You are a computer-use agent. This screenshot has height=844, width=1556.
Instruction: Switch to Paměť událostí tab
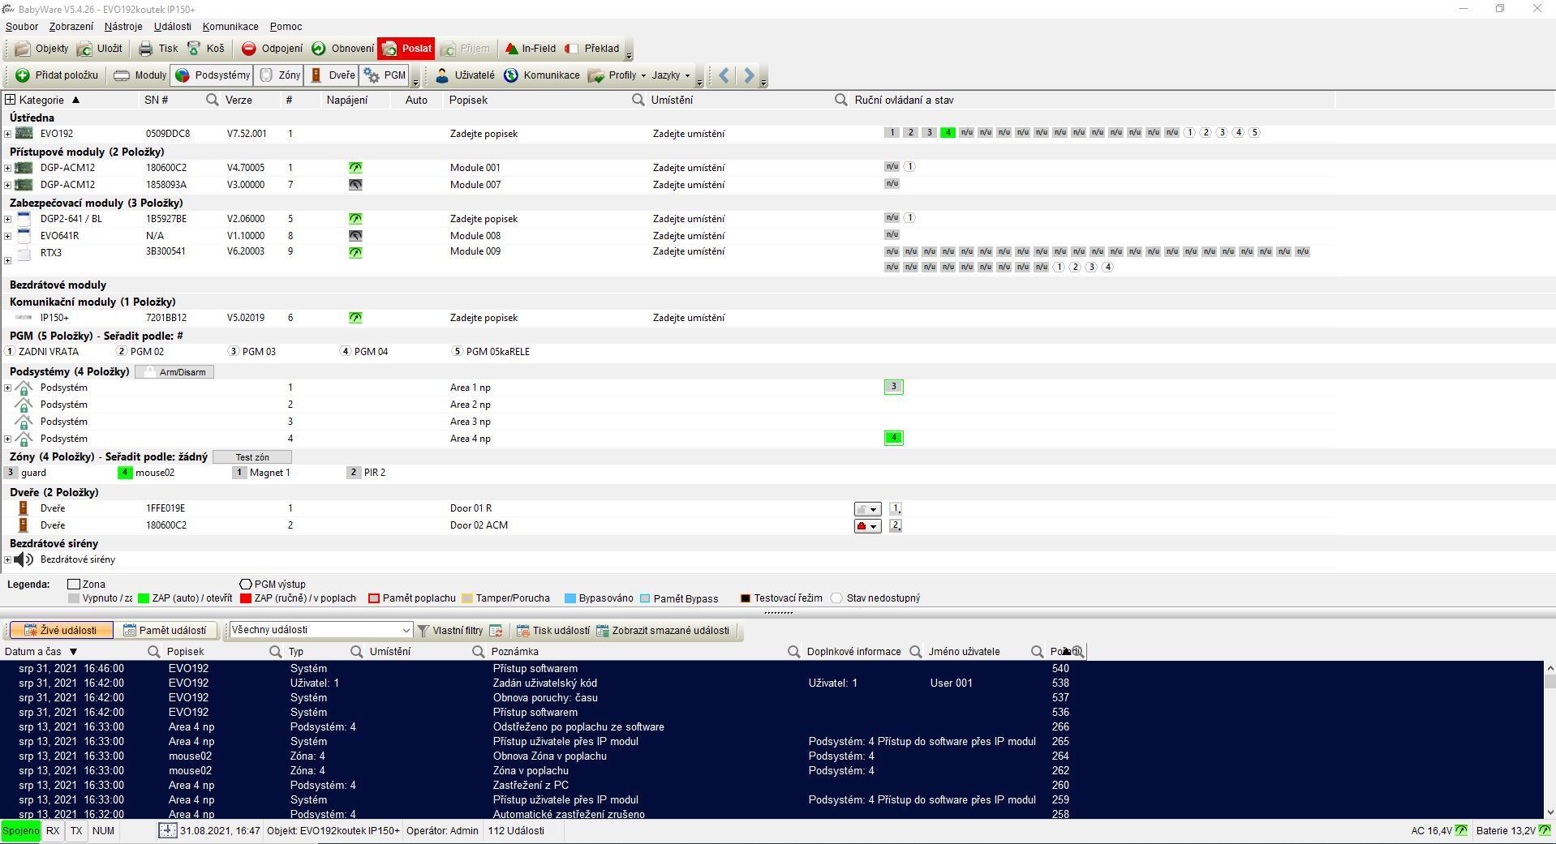point(165,630)
